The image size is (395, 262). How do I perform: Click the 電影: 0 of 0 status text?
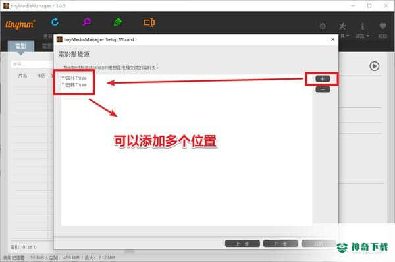[24, 247]
